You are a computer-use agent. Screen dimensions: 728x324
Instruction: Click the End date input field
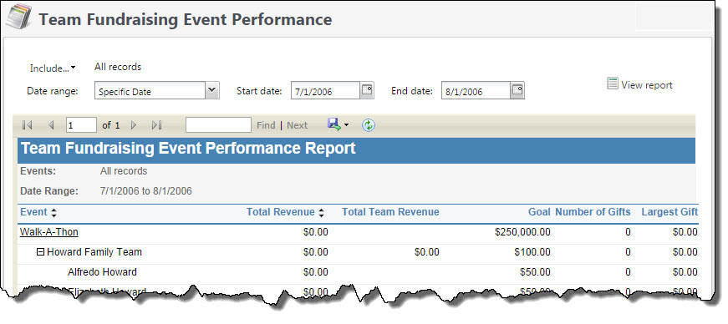coord(476,91)
